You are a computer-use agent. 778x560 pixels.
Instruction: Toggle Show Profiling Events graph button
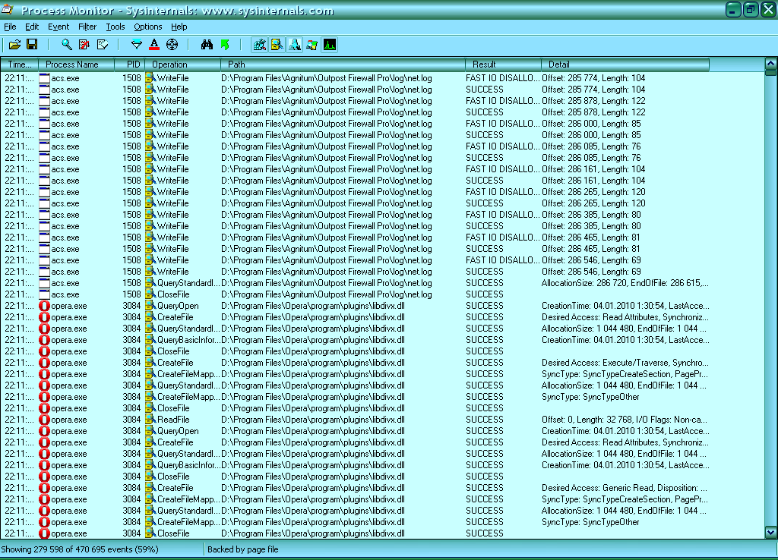(x=329, y=45)
